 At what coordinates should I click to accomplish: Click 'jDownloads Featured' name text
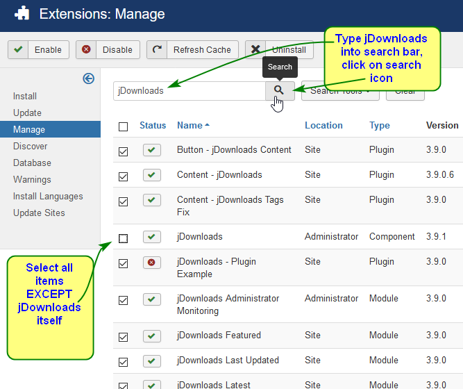219,336
